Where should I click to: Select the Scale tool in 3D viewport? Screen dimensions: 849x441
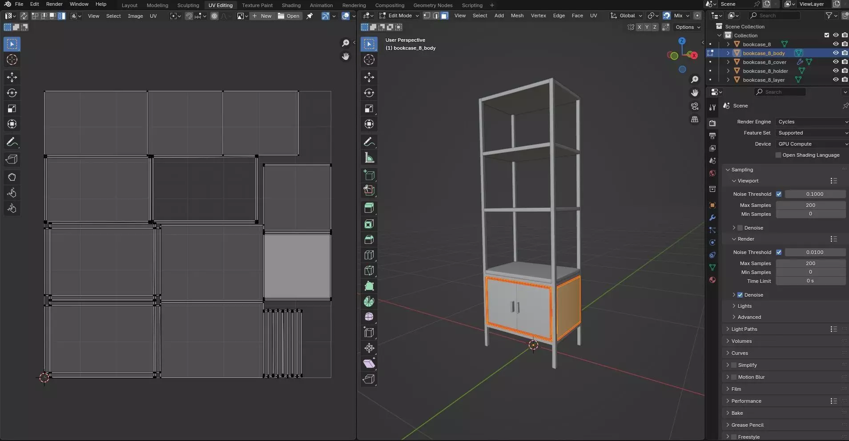[369, 108]
